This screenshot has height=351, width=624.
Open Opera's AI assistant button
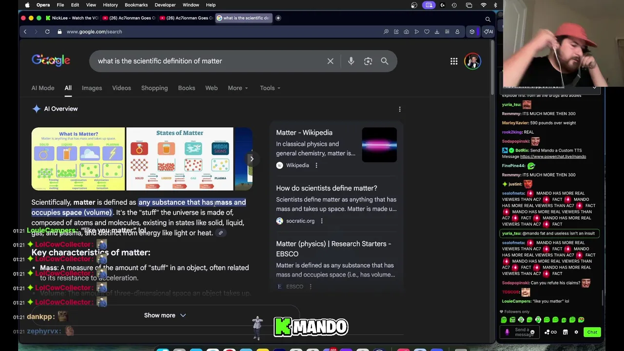488,32
